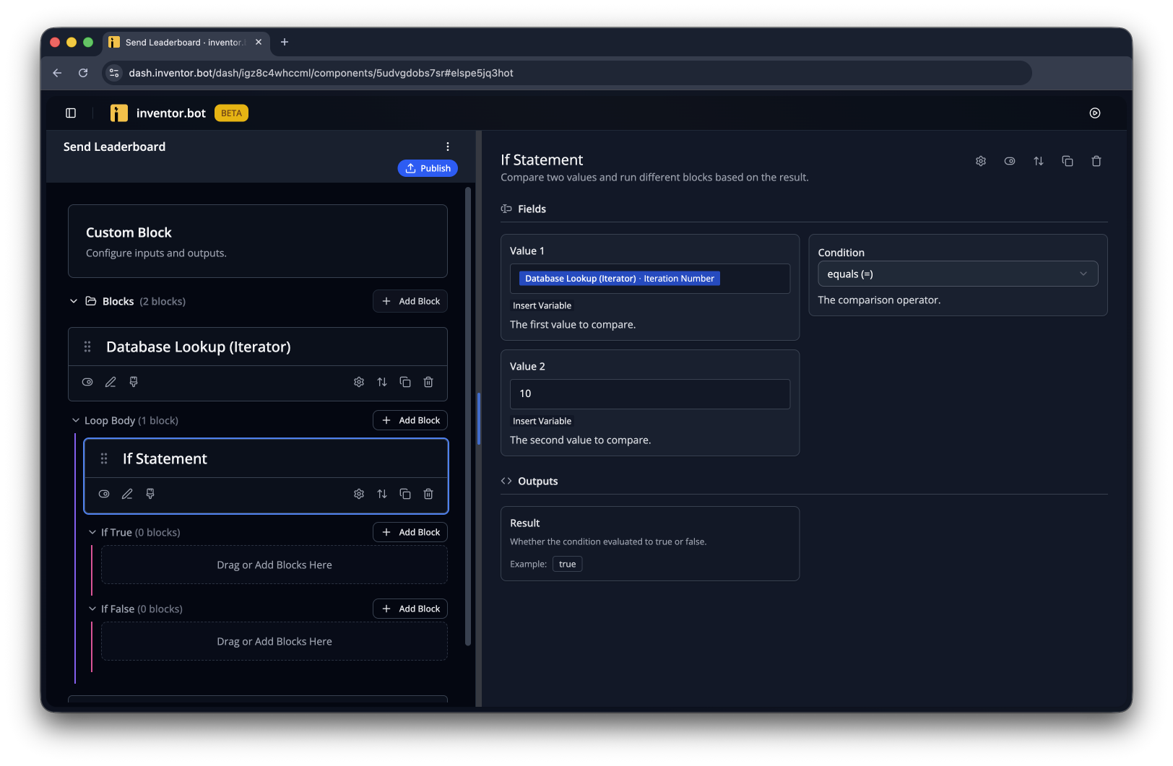Duplicate the If Statement block from its card
1173x766 pixels.
tap(405, 494)
